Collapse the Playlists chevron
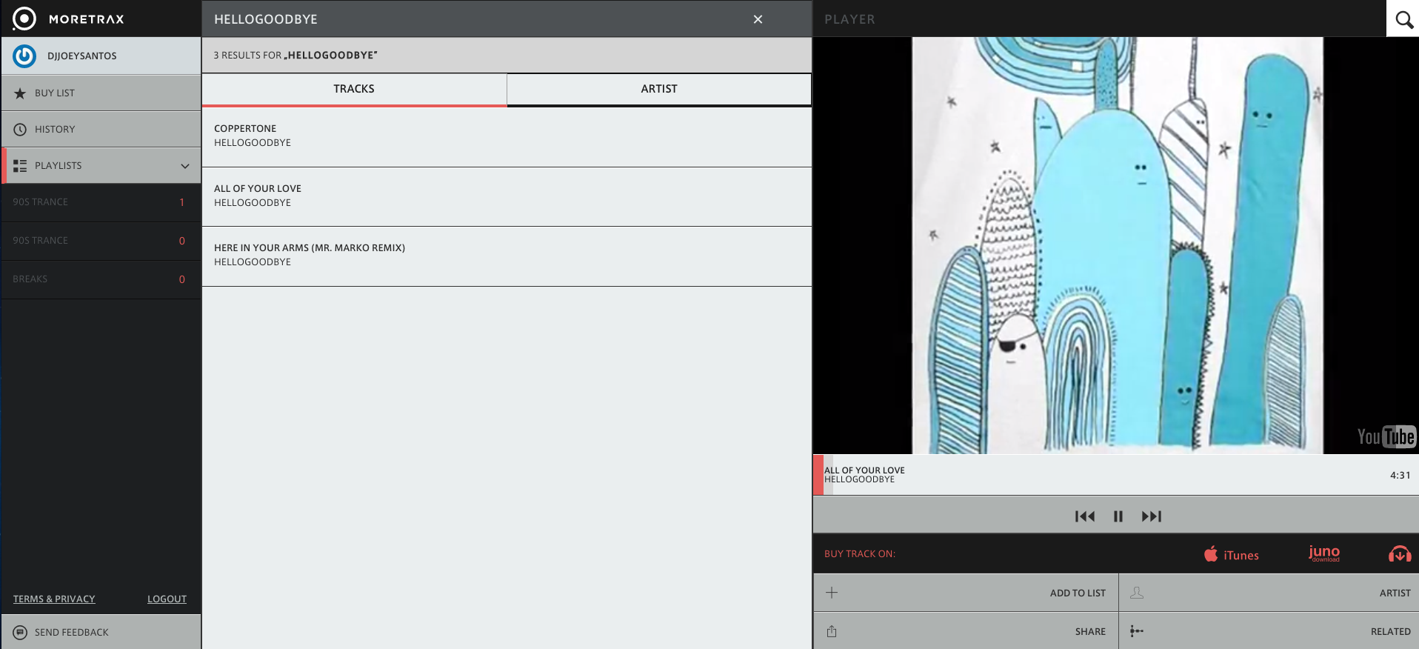The image size is (1419, 649). click(x=185, y=166)
